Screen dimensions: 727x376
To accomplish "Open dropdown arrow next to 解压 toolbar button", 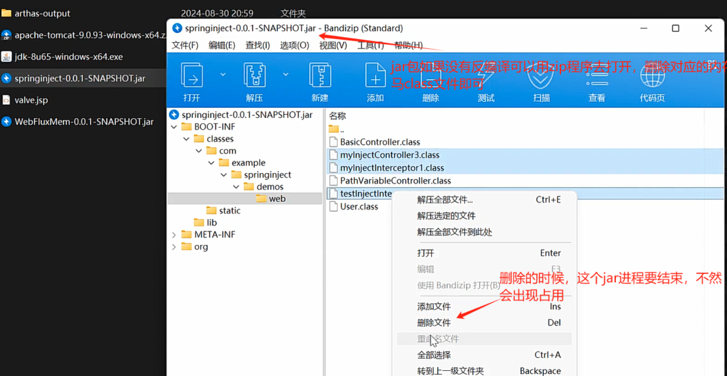I will coord(286,74).
